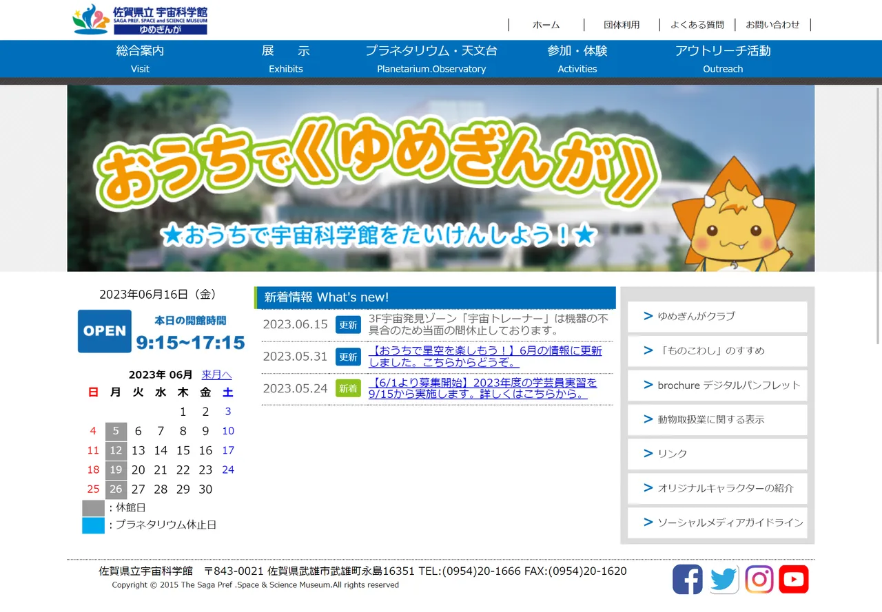Open the リンク sidebar button
This screenshot has width=882, height=612.
(x=717, y=454)
